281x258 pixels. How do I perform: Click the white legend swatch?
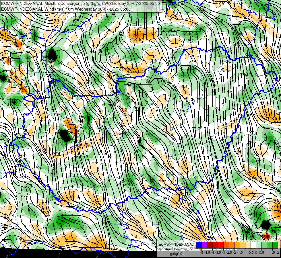click(253, 245)
